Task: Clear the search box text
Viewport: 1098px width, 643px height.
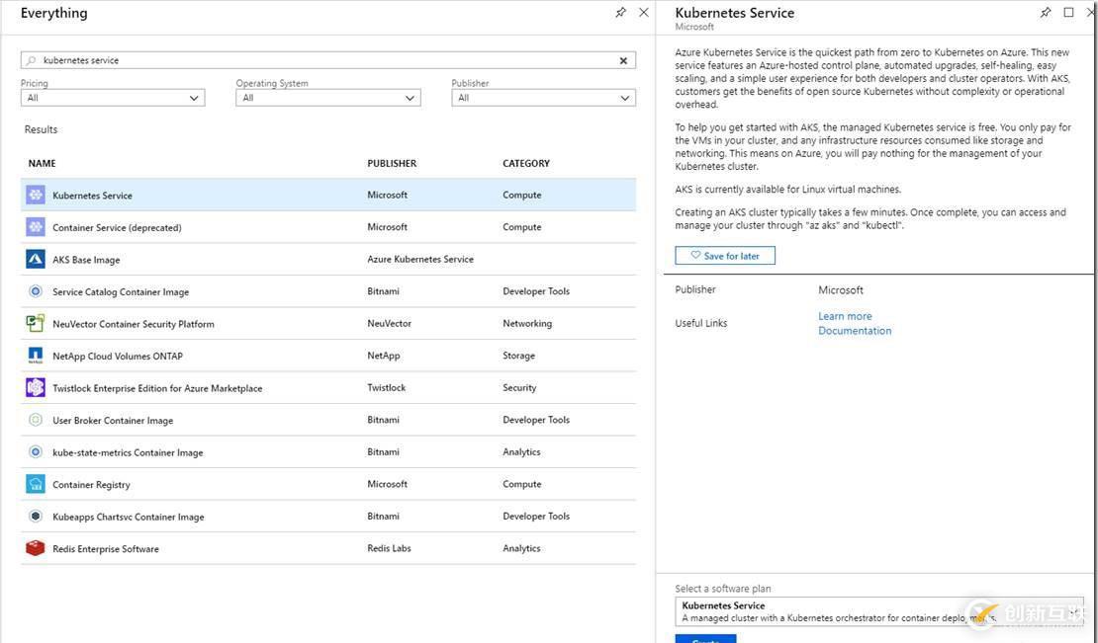Action: (x=623, y=60)
